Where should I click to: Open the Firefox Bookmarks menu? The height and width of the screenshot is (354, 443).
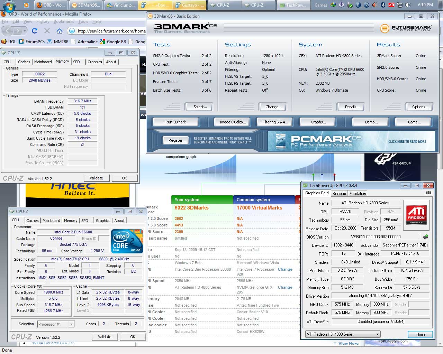64,21
